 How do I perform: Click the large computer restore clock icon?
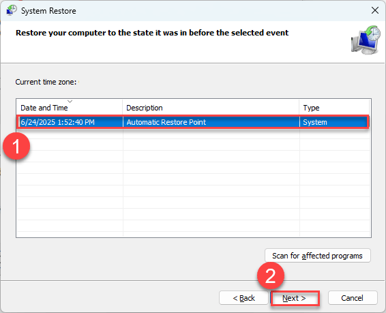[366, 40]
